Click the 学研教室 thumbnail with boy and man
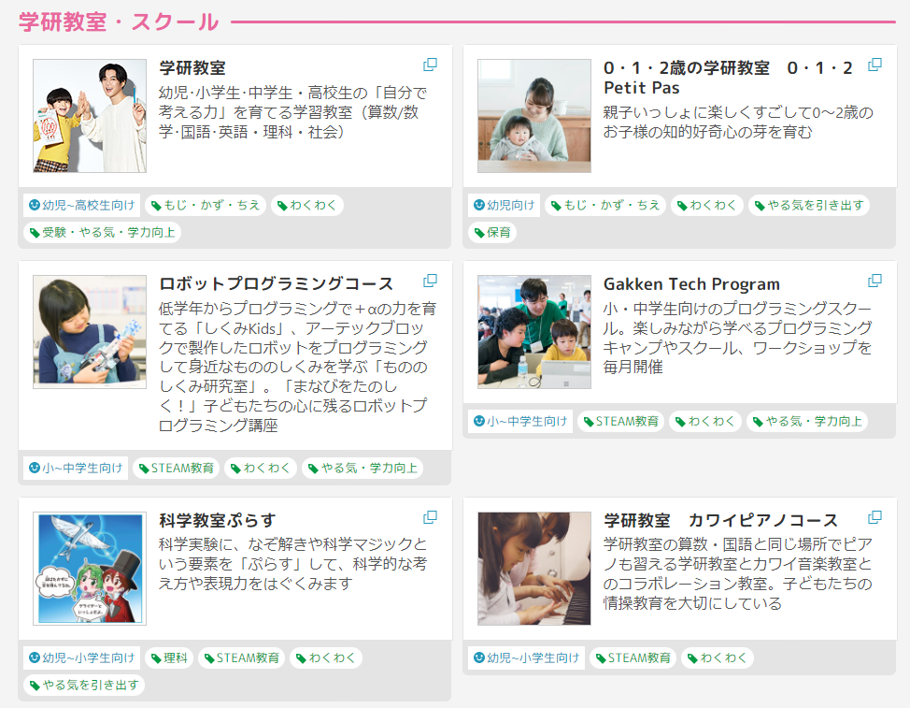 tap(90, 116)
